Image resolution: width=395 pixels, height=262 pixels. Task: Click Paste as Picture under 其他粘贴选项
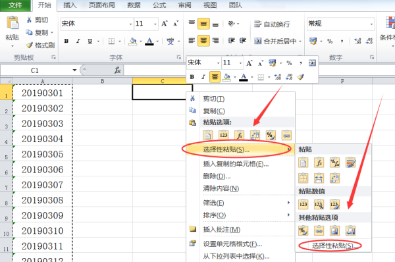click(x=335, y=230)
